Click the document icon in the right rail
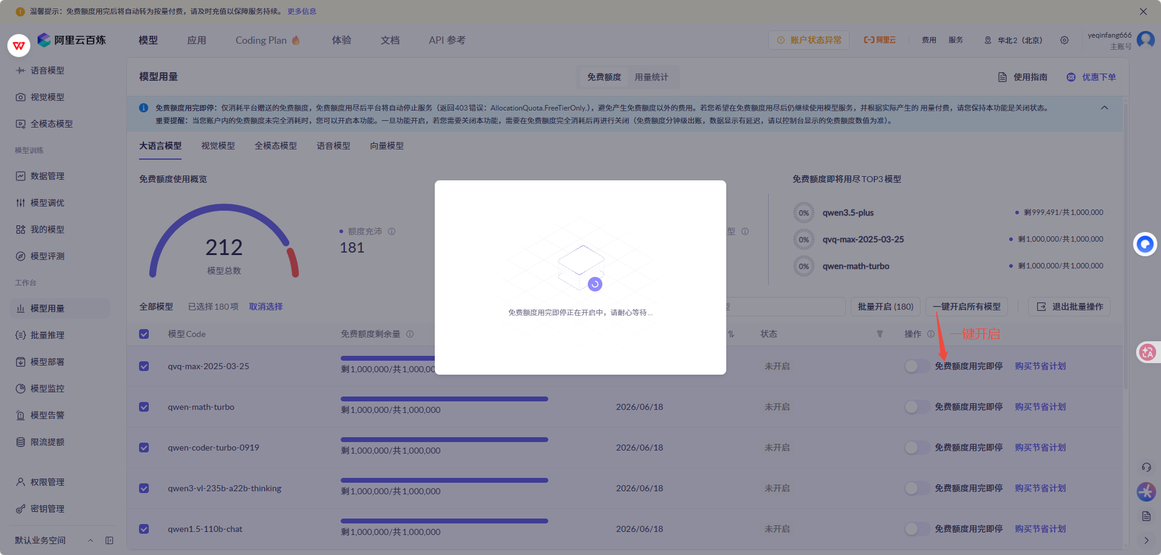 pos(1146,516)
